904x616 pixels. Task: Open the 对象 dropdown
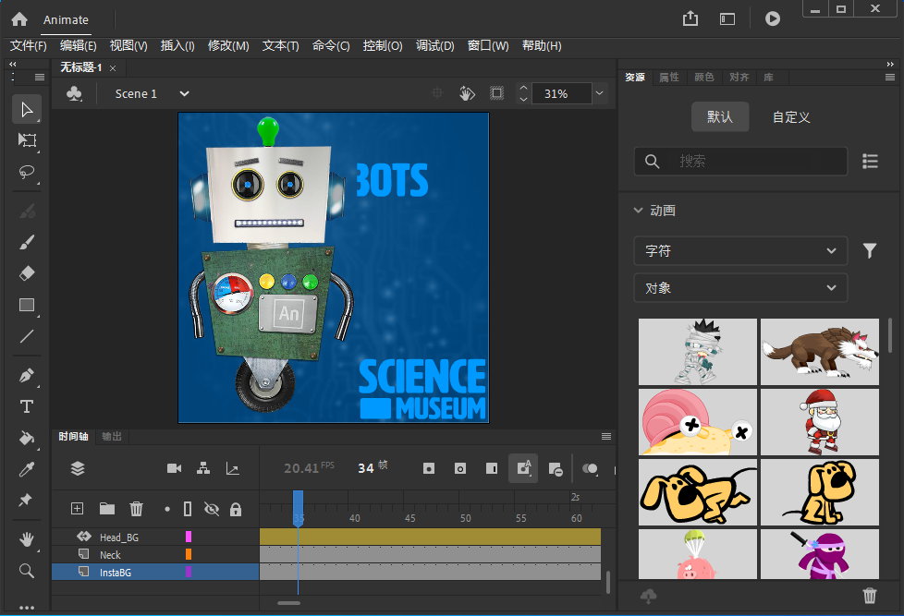pos(740,287)
